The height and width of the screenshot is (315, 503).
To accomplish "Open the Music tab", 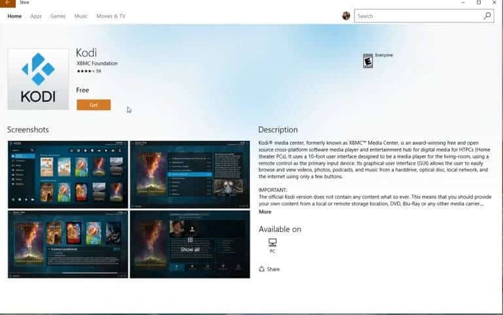I will (81, 16).
